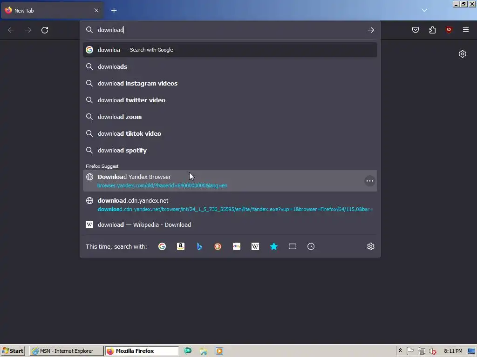Search this time with Wikipedia icon
Screen dimensions: 477x357
tap(255, 246)
